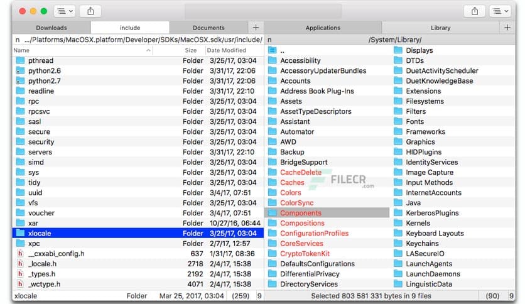This screenshot has height=304, width=525.
Task: Switch to the Documents tab
Action: click(208, 28)
